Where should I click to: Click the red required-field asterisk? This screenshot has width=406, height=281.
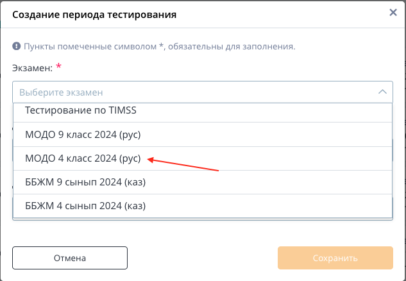pos(59,66)
